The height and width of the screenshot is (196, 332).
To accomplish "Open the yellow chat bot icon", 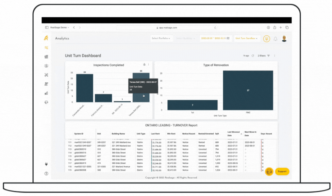I will point(269,171).
